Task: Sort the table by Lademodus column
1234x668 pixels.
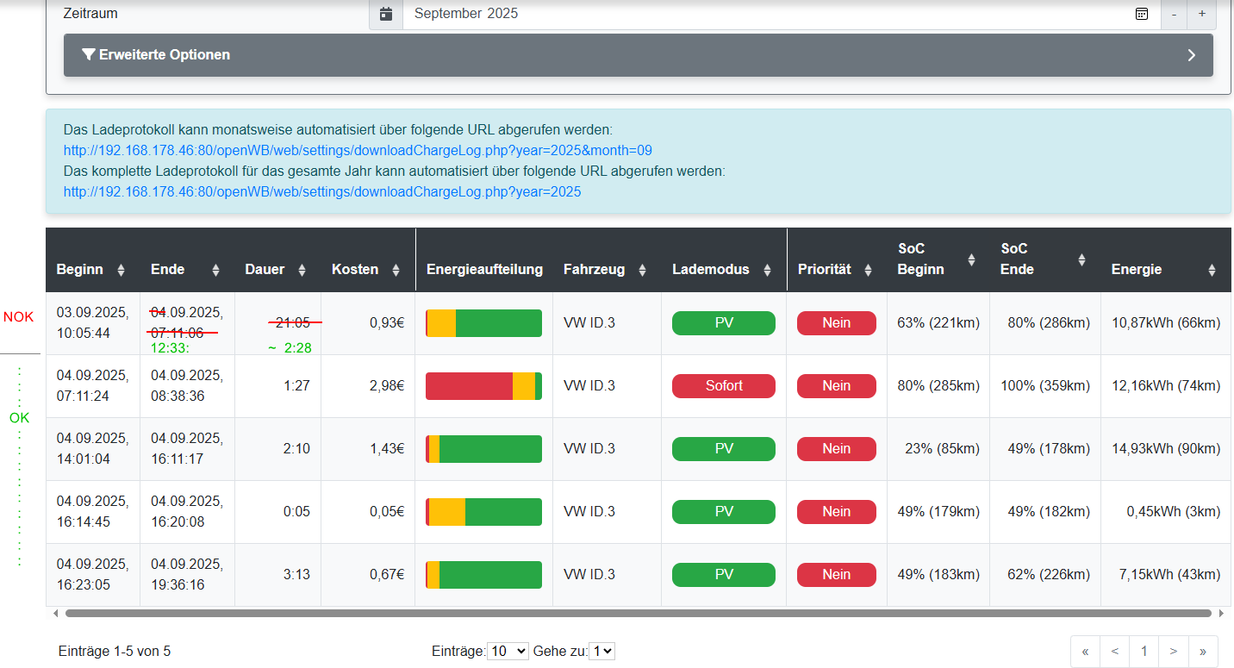Action: 766,270
